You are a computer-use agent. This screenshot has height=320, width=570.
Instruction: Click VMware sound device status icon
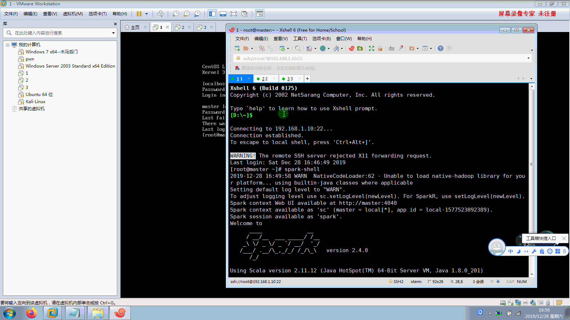[533, 303]
